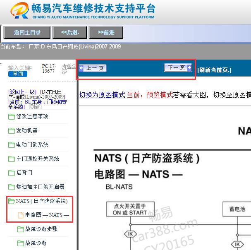Click the left arrow icon on 上一页

81,68
